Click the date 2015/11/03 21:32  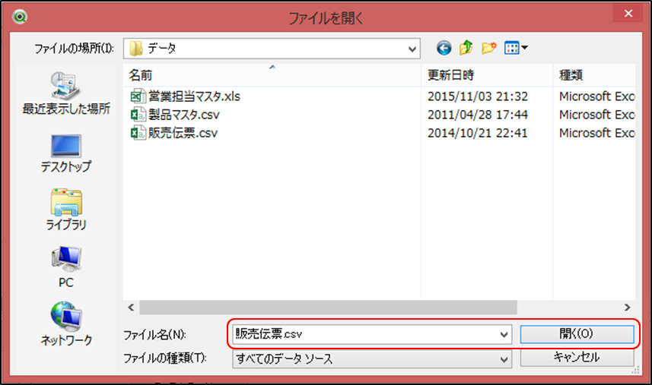478,96
